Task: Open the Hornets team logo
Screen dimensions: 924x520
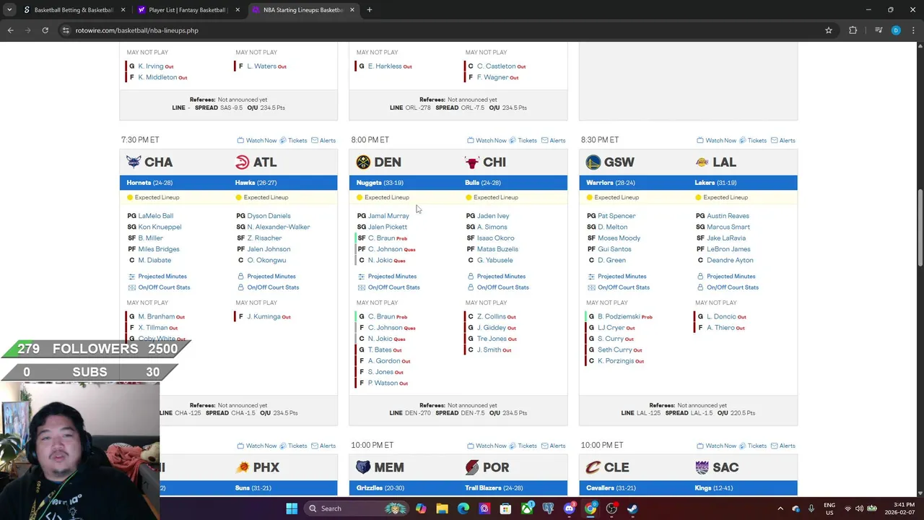Action: pos(134,162)
